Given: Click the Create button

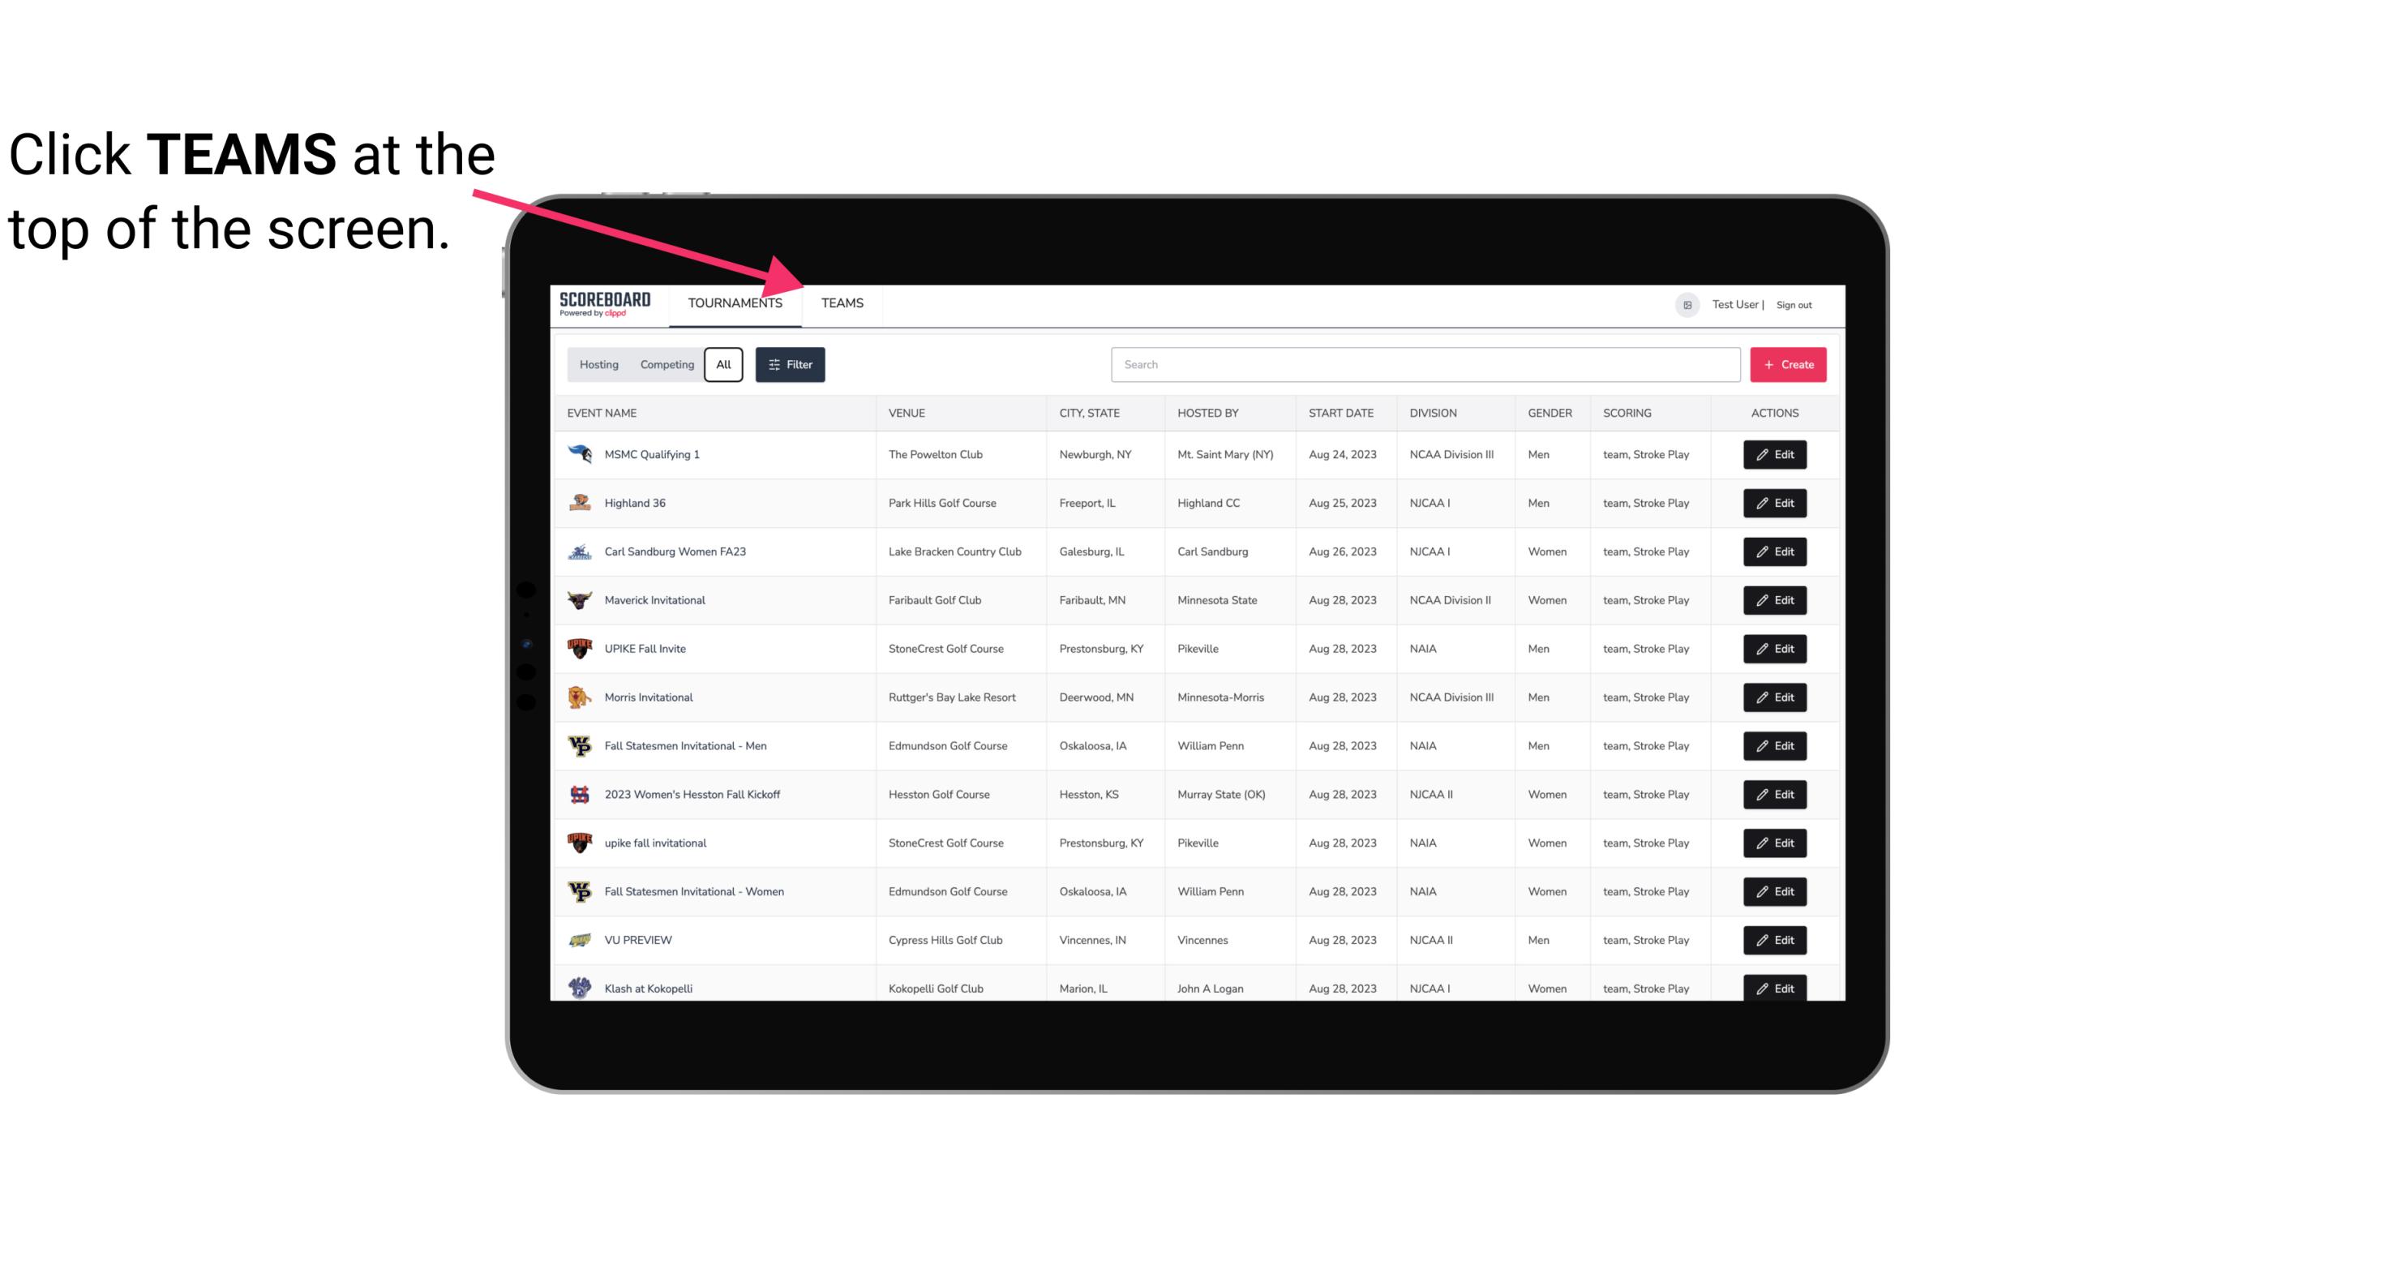Looking at the screenshot, I should [x=1789, y=363].
